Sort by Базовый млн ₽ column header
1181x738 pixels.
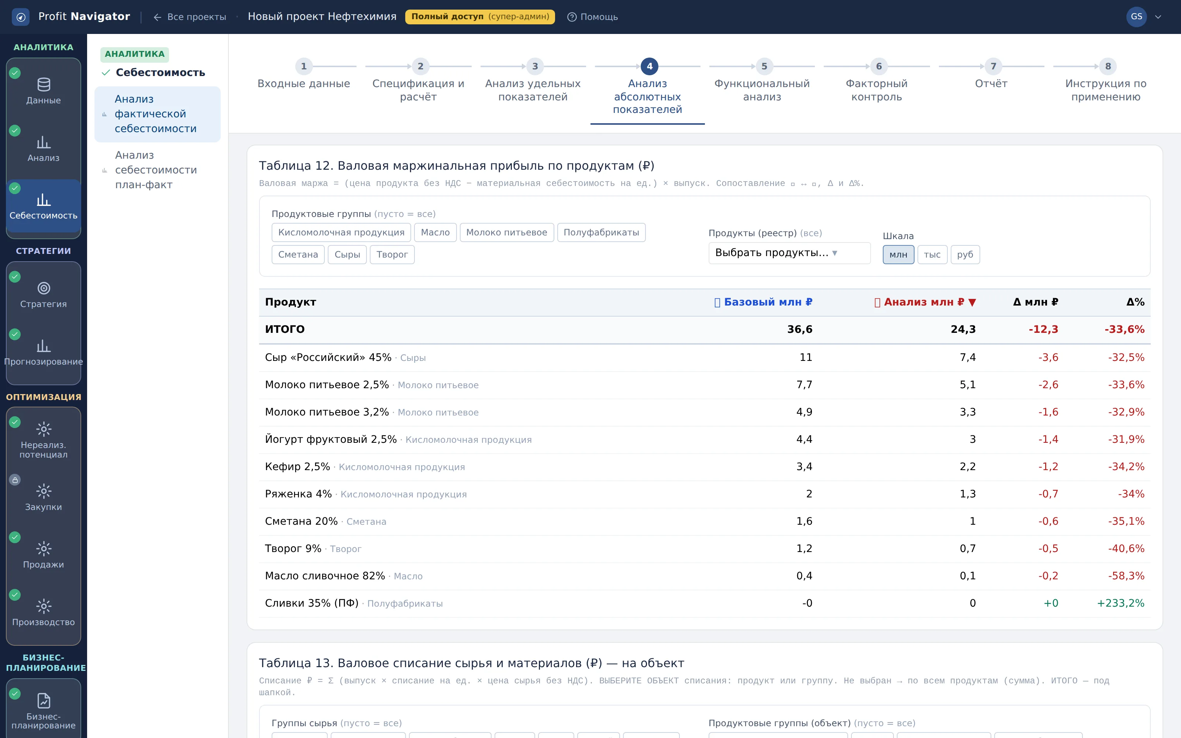point(763,302)
